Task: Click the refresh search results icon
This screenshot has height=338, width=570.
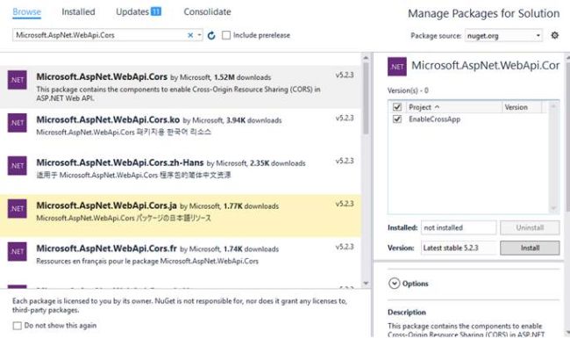Action: coord(211,35)
